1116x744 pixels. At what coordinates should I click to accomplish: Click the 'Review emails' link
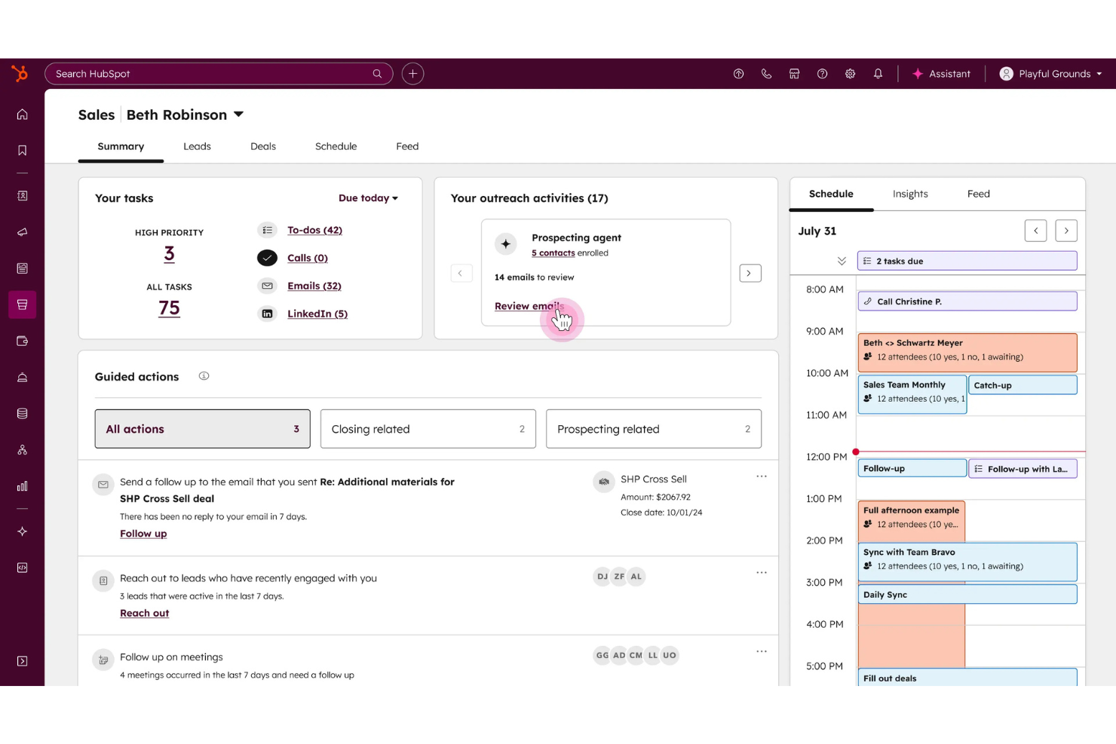(528, 306)
